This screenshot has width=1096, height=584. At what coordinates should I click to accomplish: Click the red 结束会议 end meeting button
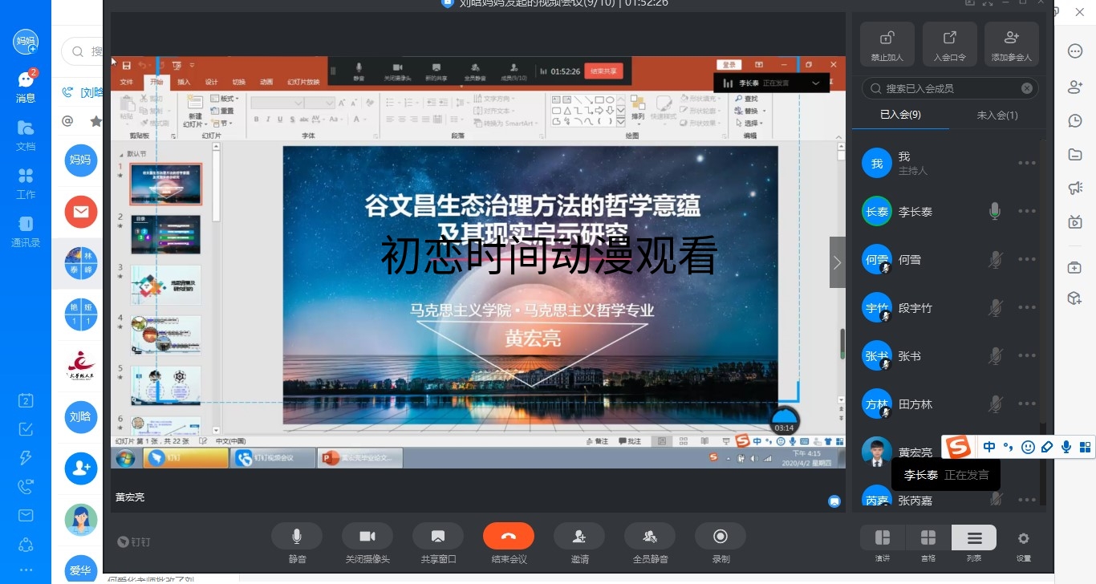[509, 536]
